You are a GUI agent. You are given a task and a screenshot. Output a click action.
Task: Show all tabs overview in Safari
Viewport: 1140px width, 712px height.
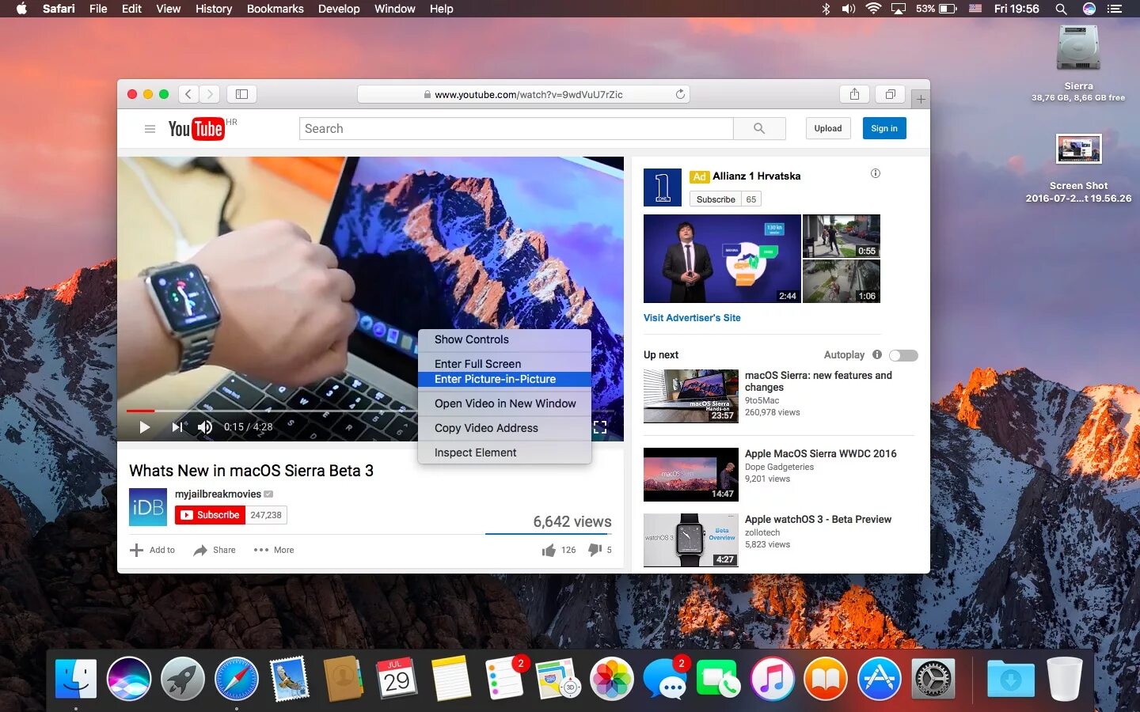[x=891, y=94]
